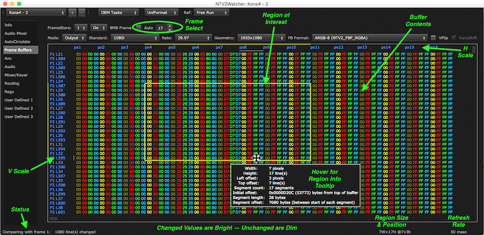
Task: Click the F2 L601 row label
Action: click(57, 212)
